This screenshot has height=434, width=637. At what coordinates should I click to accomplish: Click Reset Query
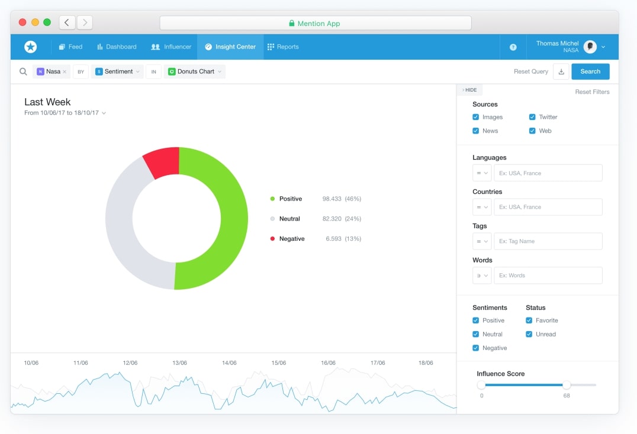(x=530, y=72)
